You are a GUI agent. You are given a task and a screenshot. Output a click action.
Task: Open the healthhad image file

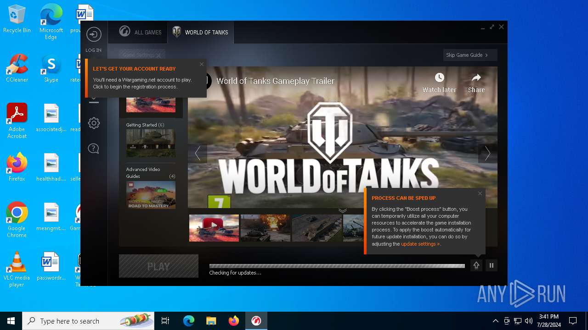(51, 167)
